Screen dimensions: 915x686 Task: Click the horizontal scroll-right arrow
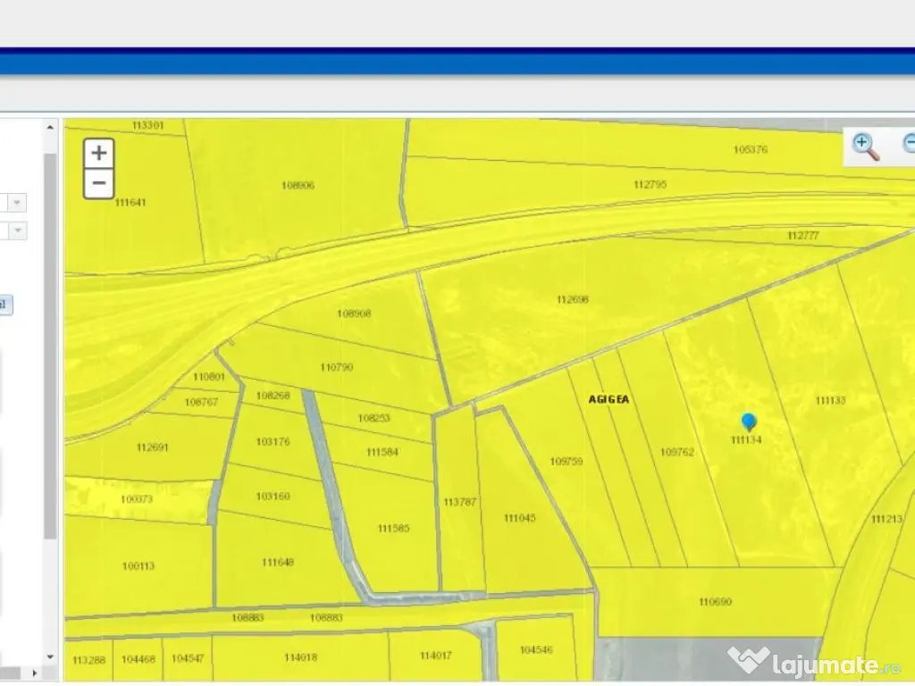36,673
